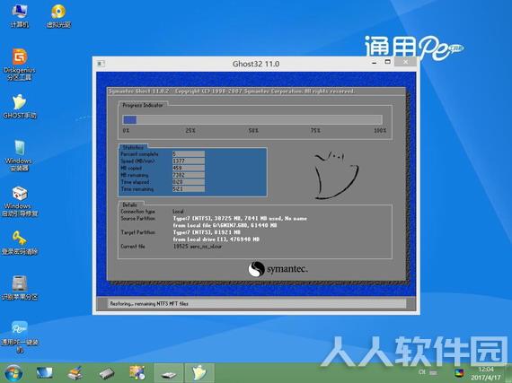Open the Windows Start orb
The image size is (512, 383).
13,373
